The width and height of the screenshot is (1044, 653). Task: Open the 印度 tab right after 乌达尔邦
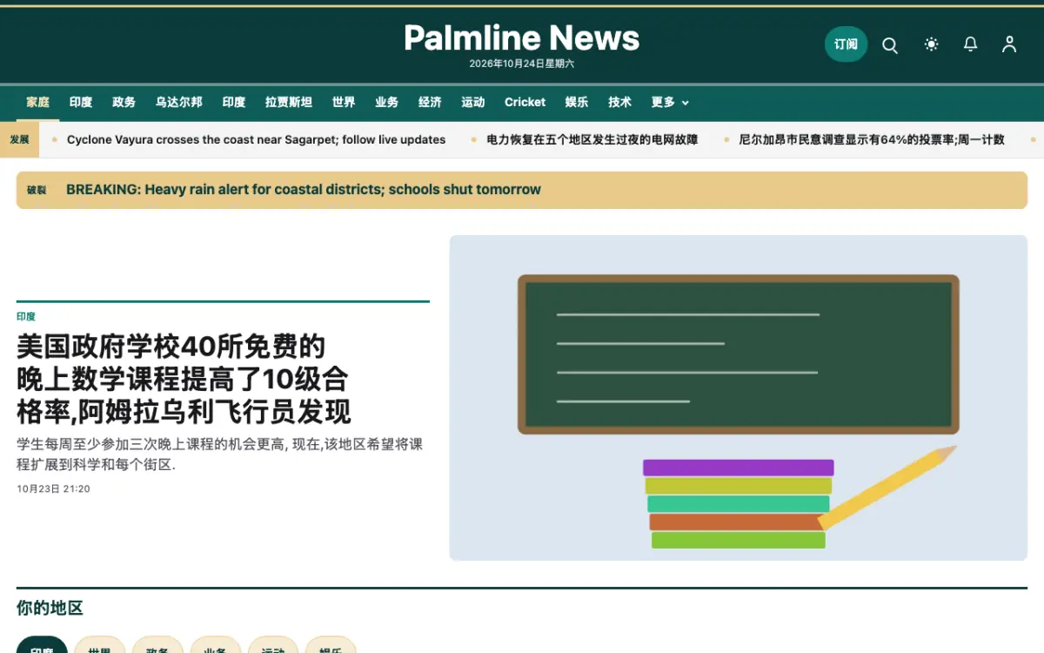[x=234, y=102]
